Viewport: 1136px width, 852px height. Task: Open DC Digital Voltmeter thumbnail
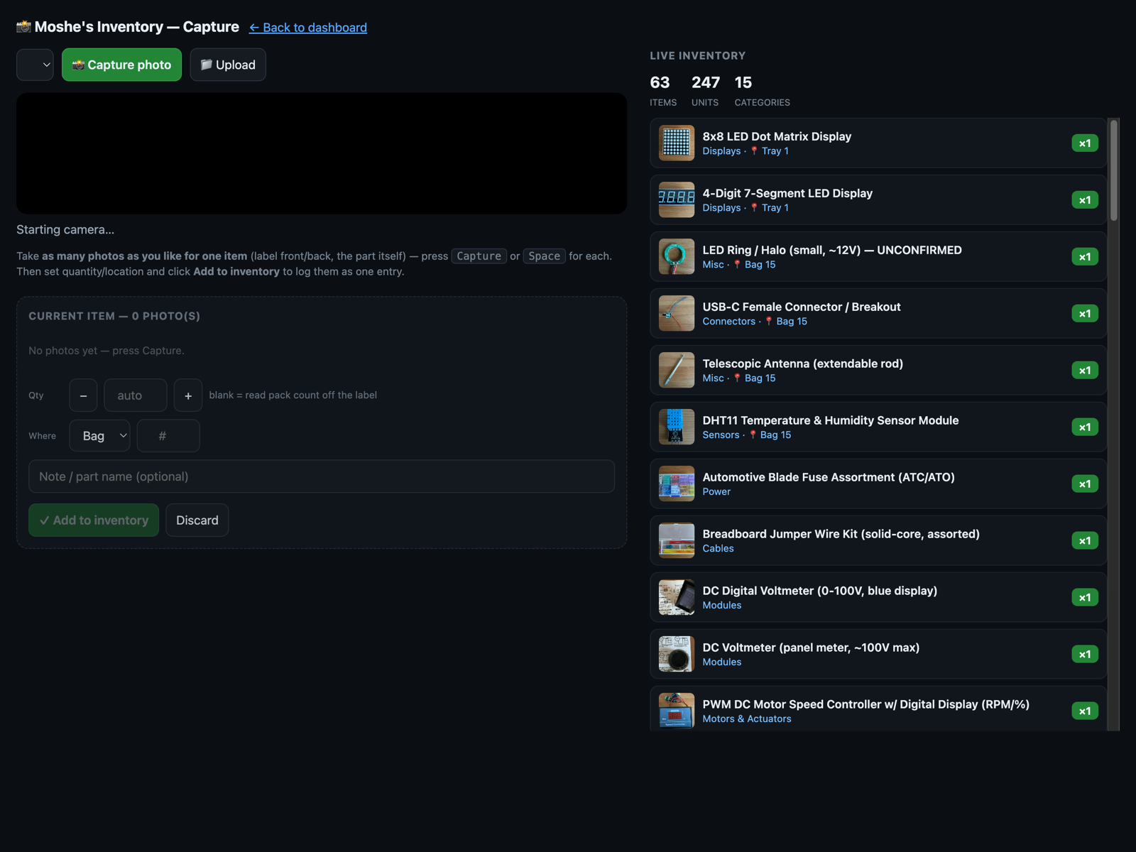(677, 597)
